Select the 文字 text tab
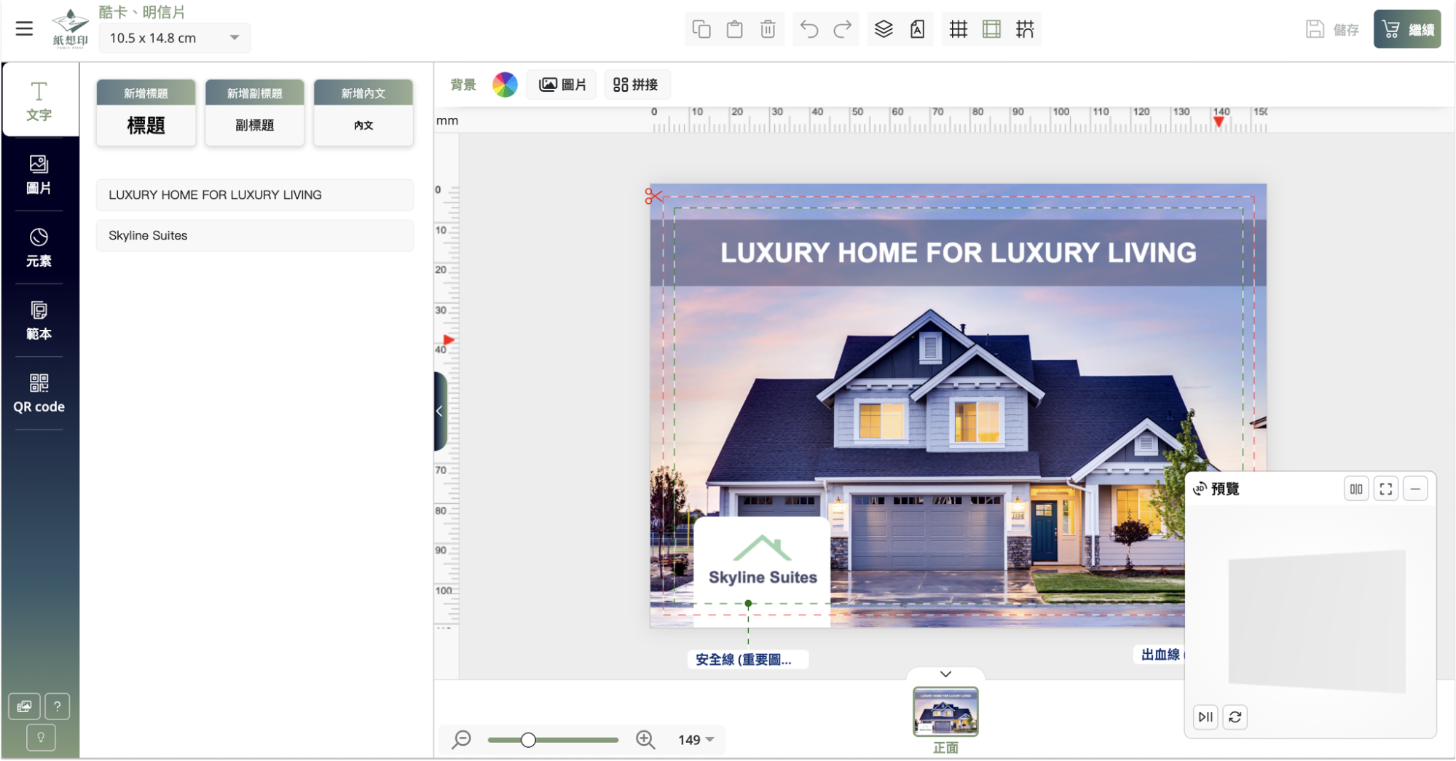Screen dimensions: 1456x761 [39, 100]
